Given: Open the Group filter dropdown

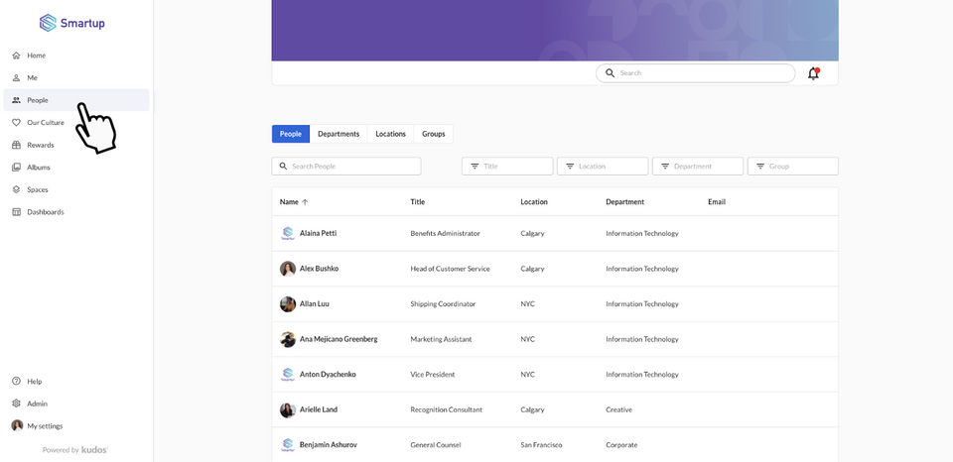Looking at the screenshot, I should tap(793, 167).
